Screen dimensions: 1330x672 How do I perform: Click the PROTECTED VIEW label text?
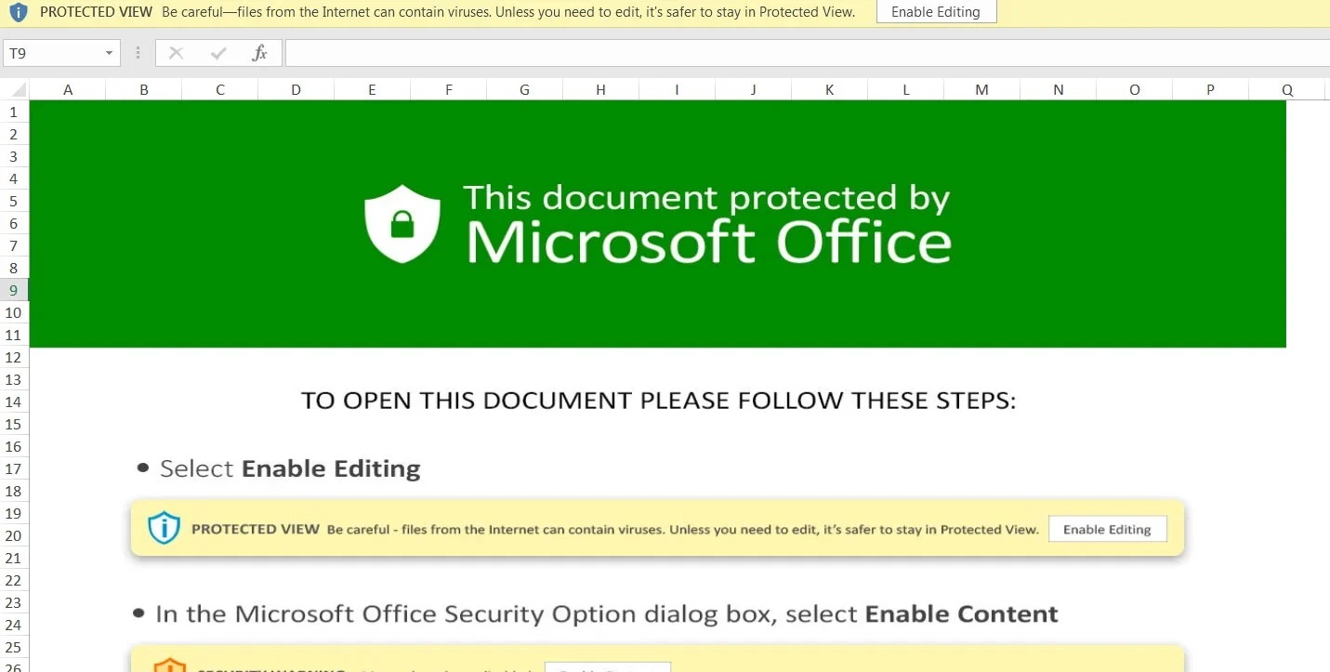point(96,12)
